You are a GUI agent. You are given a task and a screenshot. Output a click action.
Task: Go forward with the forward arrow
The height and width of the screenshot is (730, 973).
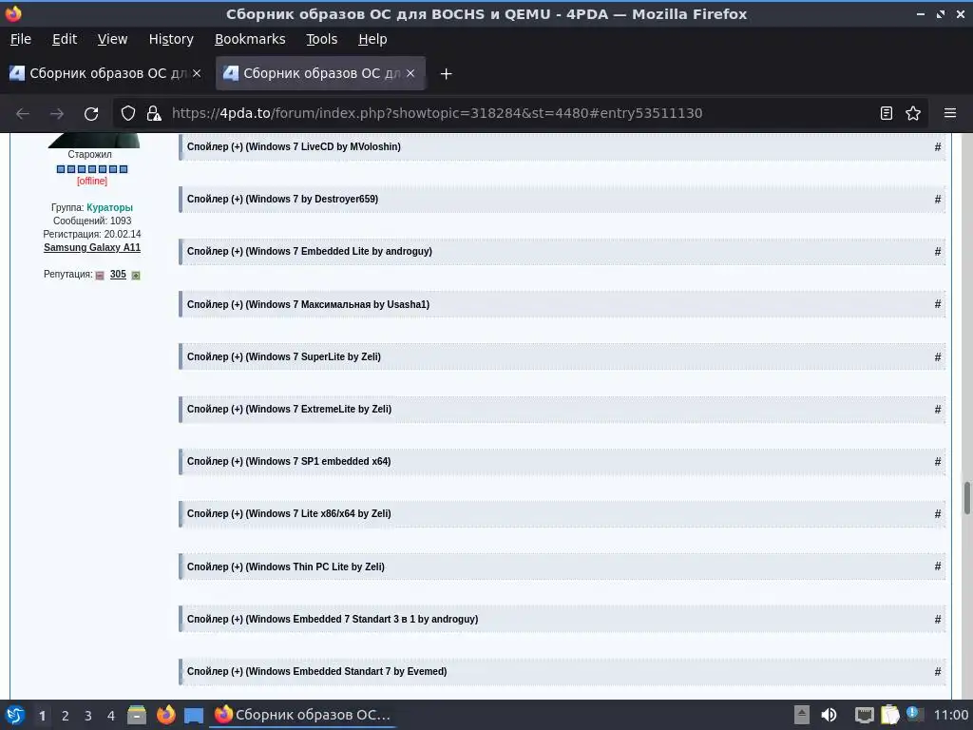pos(57,114)
